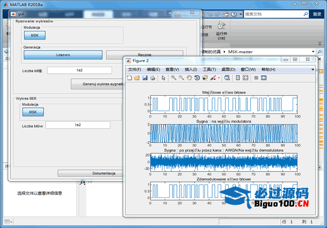
Task: Select the Brush data tool
Action: coord(213,78)
